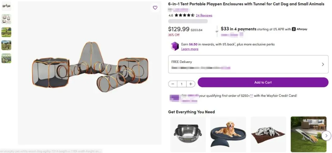Screen dimensions: 332x153
Task: Click the quantity number field
Action: [182, 84]
